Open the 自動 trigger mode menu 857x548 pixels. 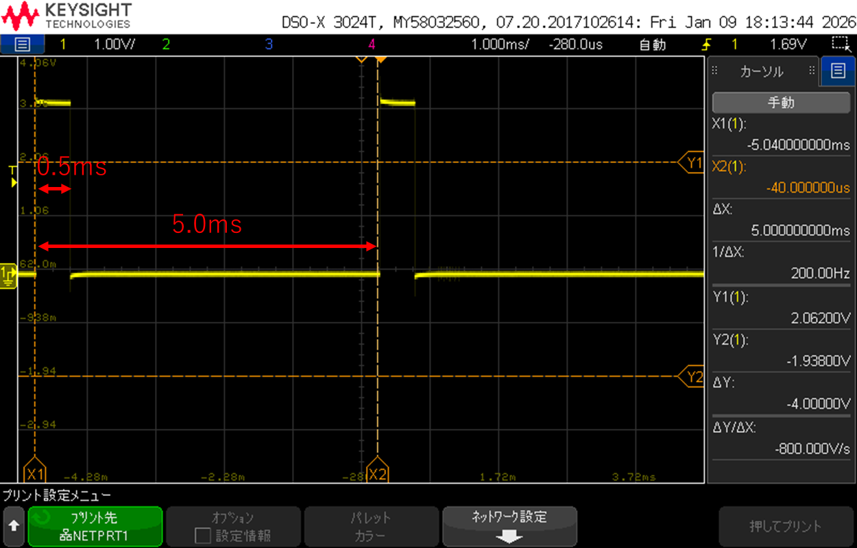[652, 45]
